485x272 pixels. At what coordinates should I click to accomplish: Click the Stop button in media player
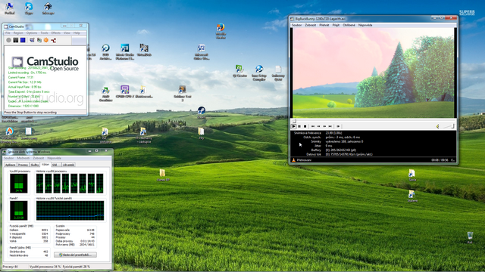tap(305, 126)
